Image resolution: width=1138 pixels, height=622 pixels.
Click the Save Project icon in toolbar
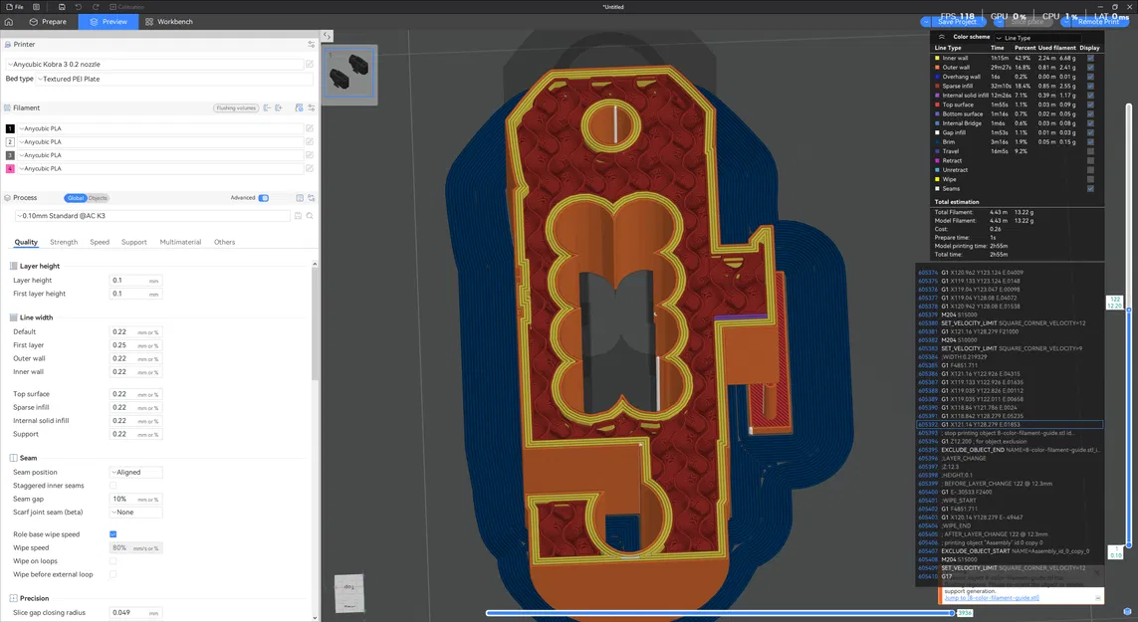click(62, 6)
